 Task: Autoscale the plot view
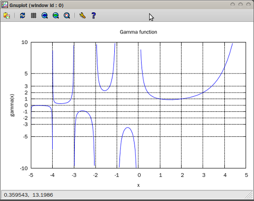point(67,16)
